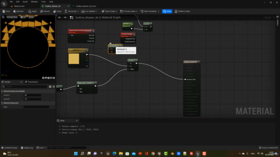Toggle the Stats button
Screen dimensions: 280x157
(167, 11)
